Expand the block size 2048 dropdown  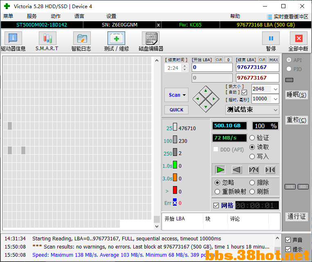[x=275, y=89]
